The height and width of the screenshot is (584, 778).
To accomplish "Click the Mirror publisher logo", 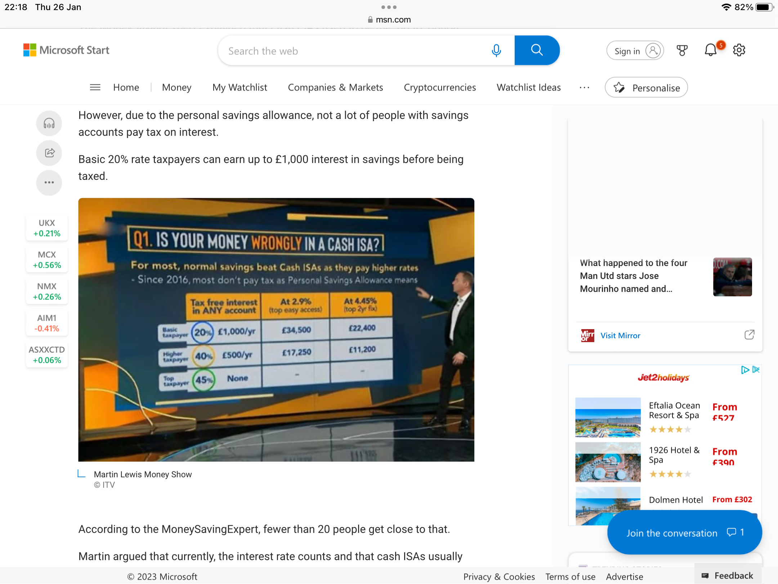I will [x=587, y=336].
